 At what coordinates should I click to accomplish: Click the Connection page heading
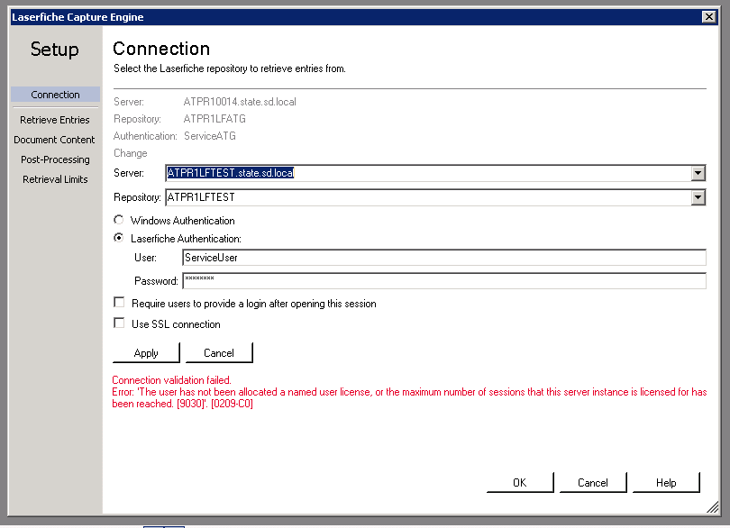coord(161,49)
